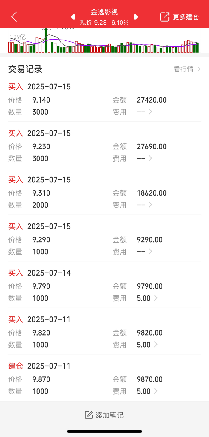Expand fee chevron for 9.290 buy
The height and width of the screenshot is (437, 209).
(x=150, y=251)
